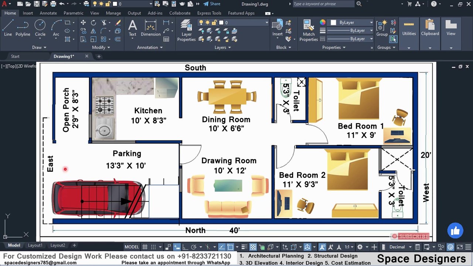Choose the Arc drawing tool
Image resolution: width=473 pixels, height=266 pixels.
pos(56,28)
